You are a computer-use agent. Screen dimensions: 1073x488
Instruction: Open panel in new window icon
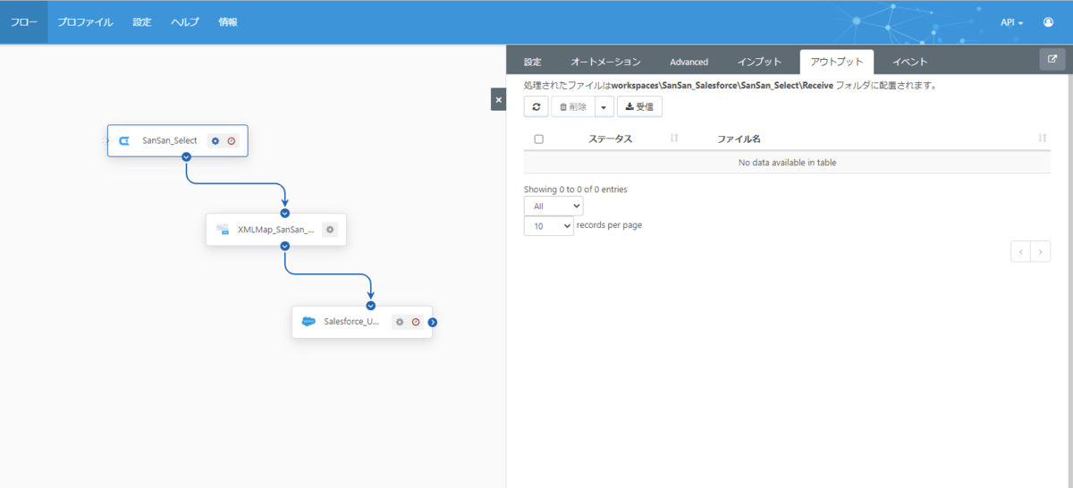pos(1052,60)
